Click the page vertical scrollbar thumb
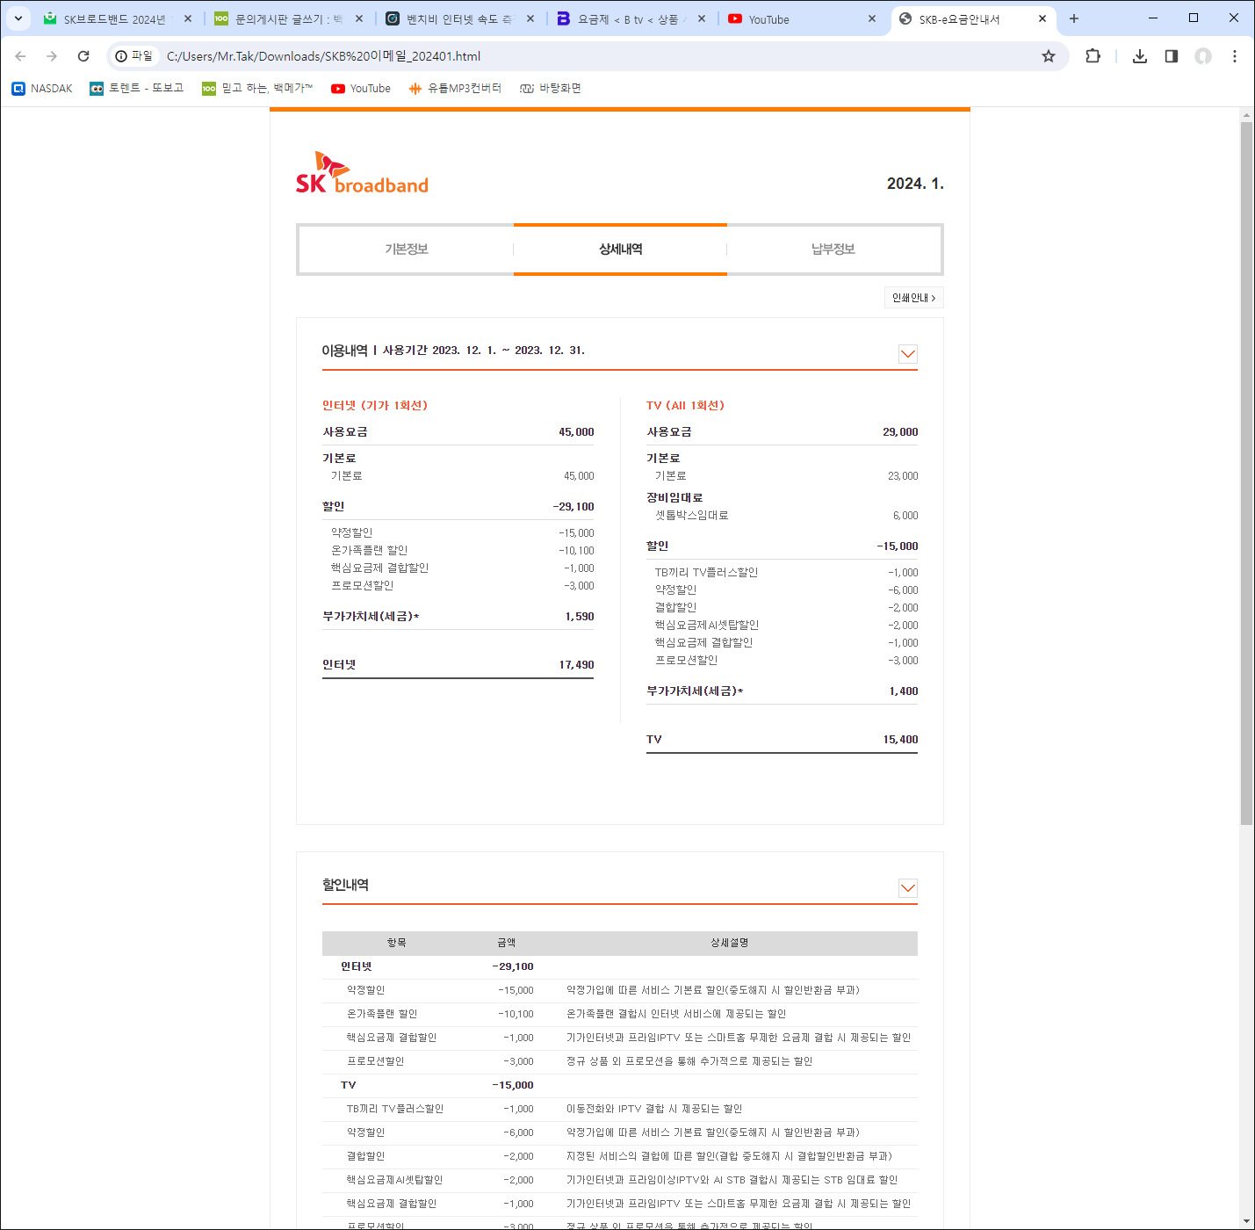The height and width of the screenshot is (1230, 1255). [1246, 474]
